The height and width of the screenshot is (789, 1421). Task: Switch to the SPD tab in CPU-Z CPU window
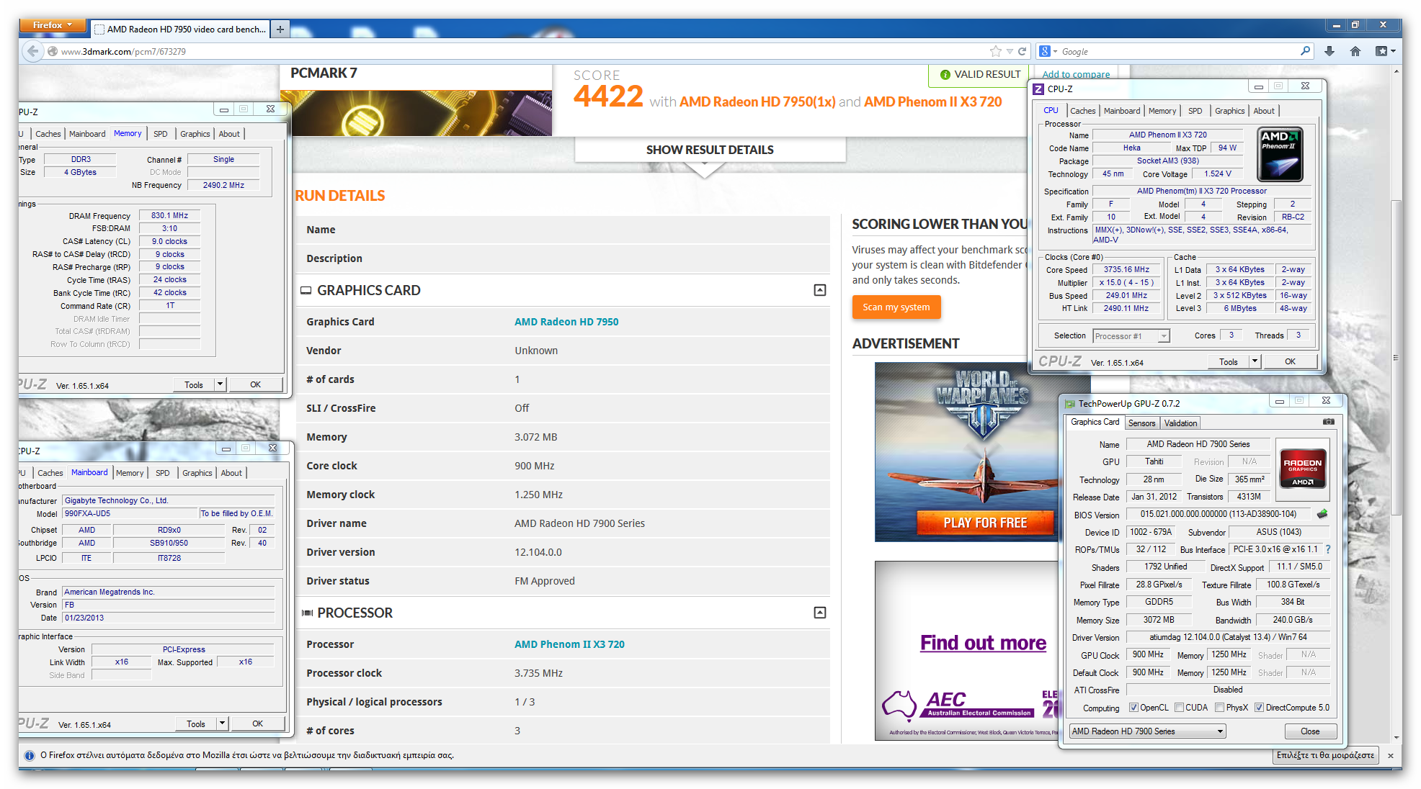[1195, 111]
